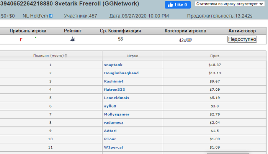
Task: Click the Игрок column header
Action: [133, 56]
